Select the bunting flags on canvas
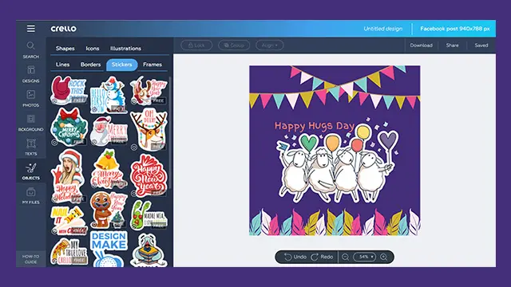The height and width of the screenshot is (287, 511). click(335, 86)
